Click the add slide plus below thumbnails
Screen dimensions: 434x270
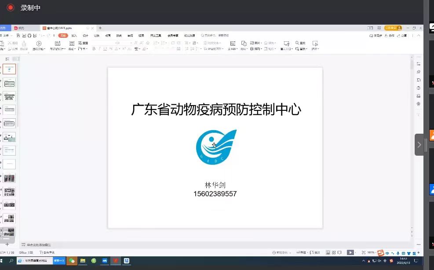click(x=7, y=244)
